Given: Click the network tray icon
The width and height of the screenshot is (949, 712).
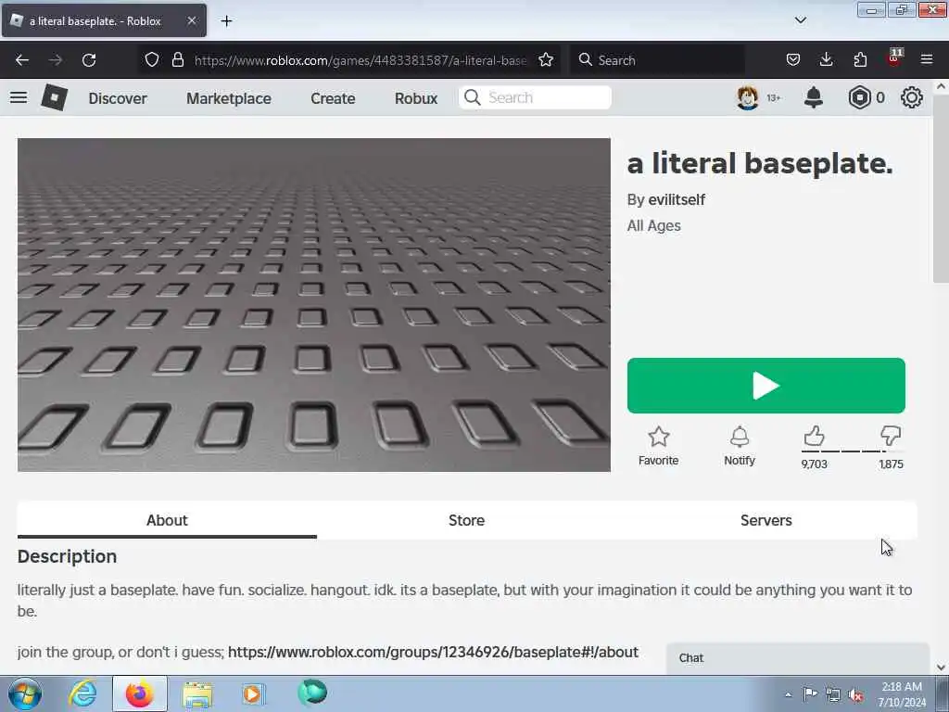Looking at the screenshot, I should 833,695.
